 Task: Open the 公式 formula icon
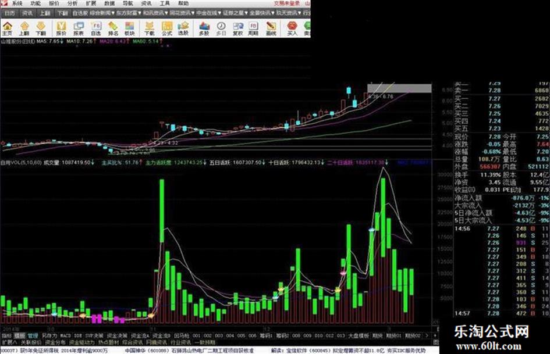[x=166, y=28]
